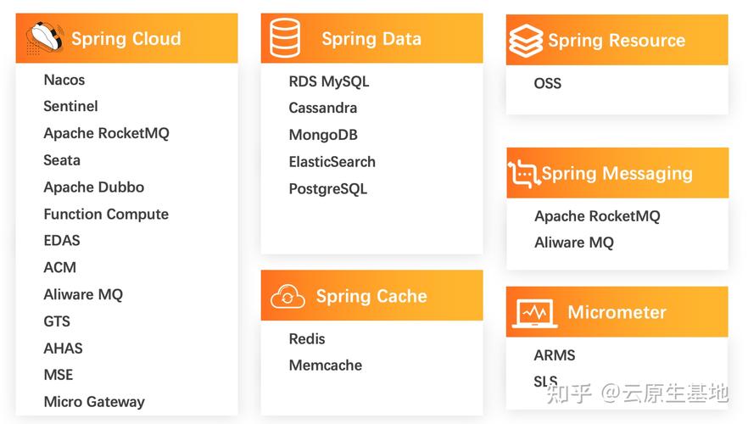
Task: Click the Micrometer laptop monitor icon
Action: click(x=535, y=314)
